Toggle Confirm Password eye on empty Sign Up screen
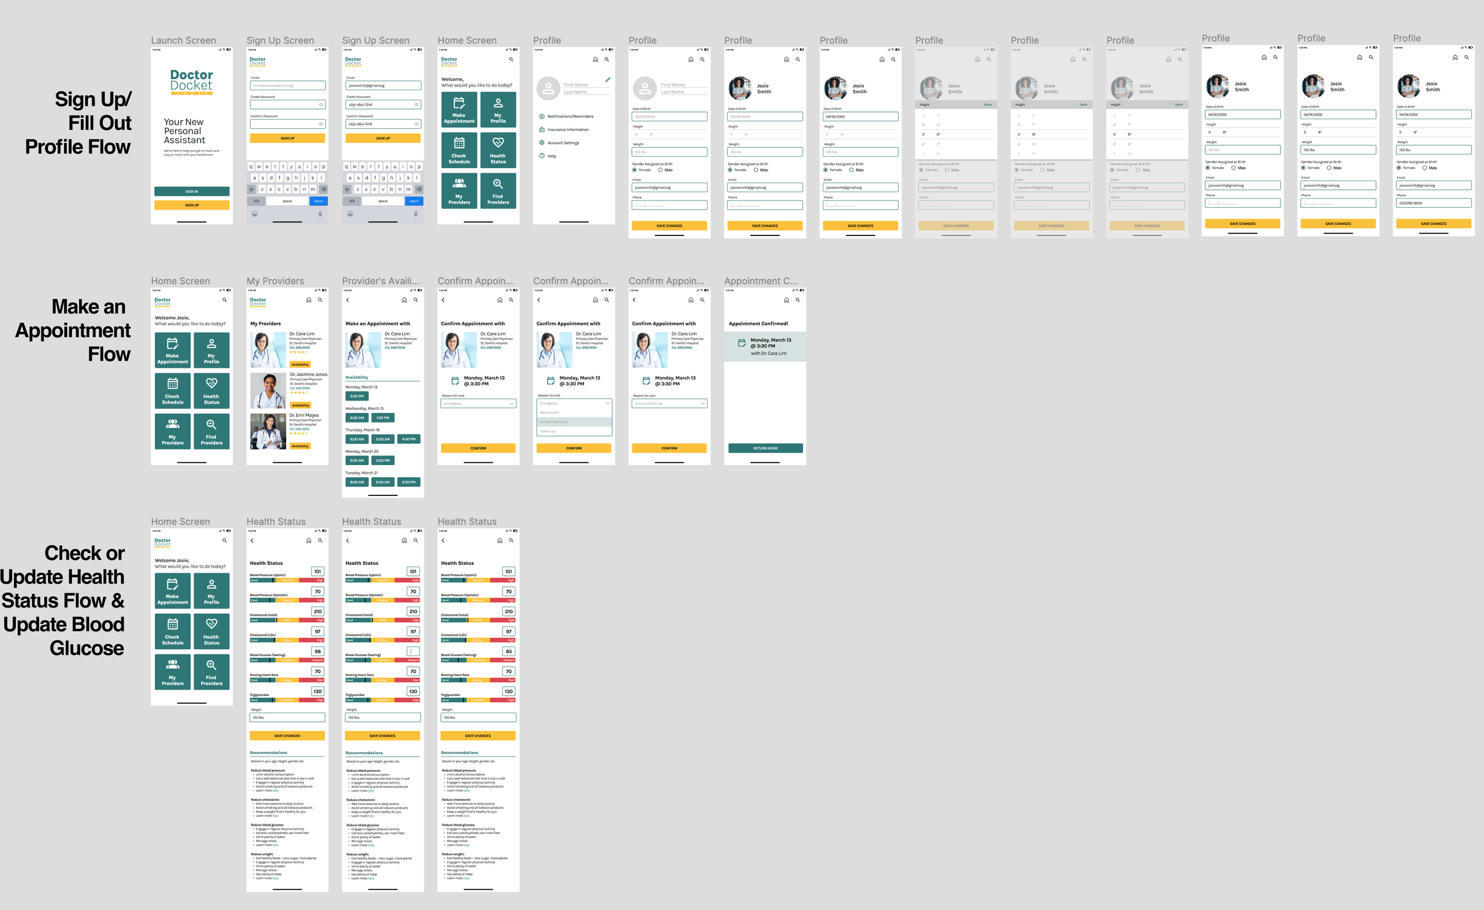 tap(321, 124)
